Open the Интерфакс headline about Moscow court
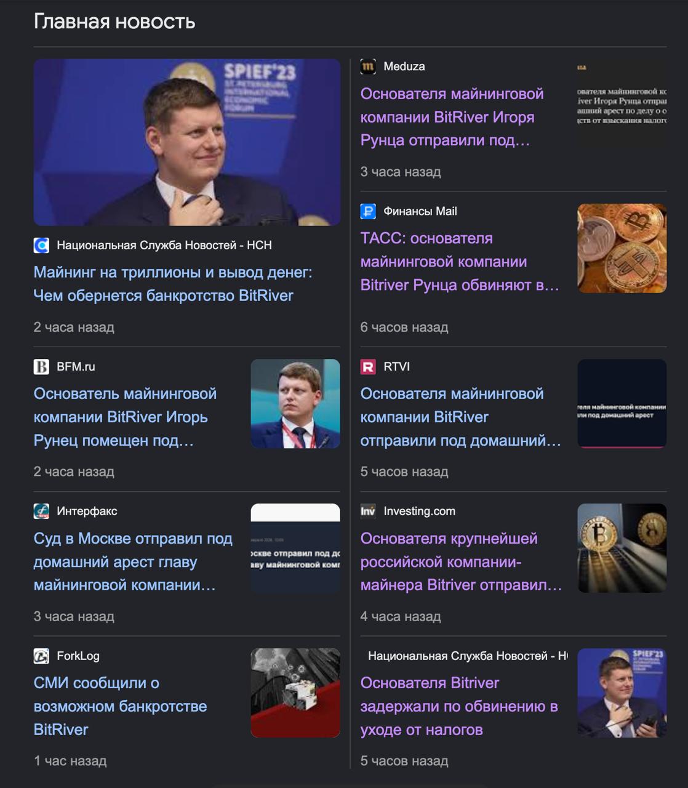688x788 pixels. click(x=133, y=561)
